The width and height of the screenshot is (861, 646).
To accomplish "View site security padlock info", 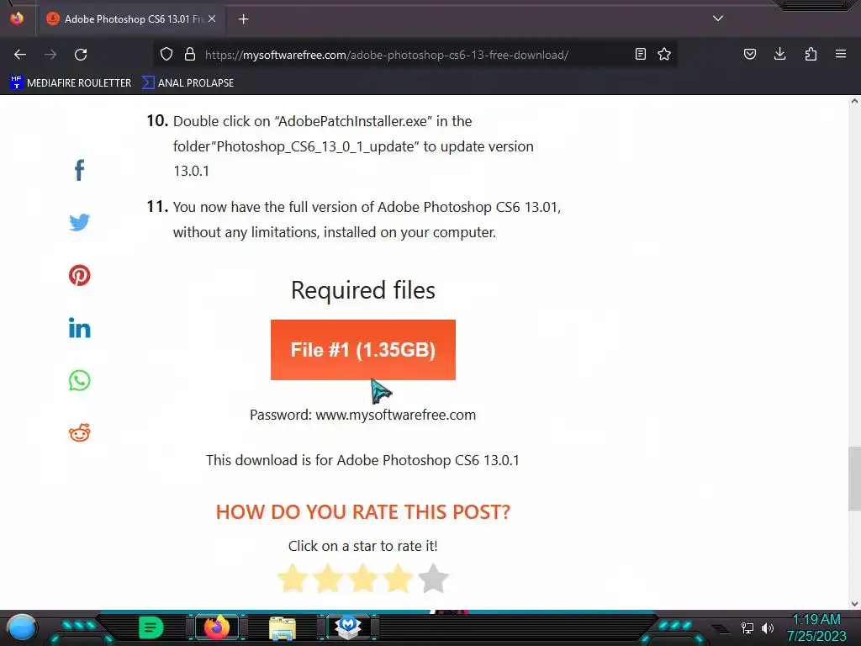I will pos(190,55).
